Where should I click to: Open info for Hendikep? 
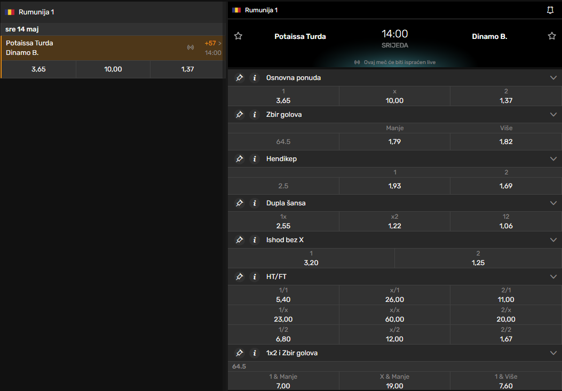click(x=255, y=159)
